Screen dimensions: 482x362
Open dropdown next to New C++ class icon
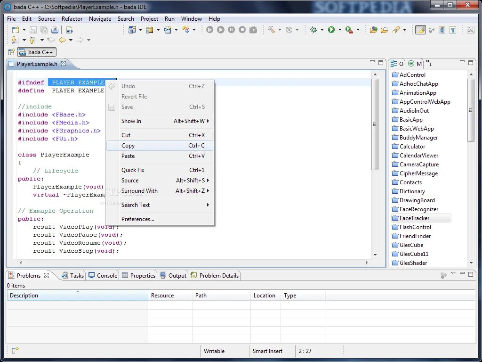[x=176, y=30]
